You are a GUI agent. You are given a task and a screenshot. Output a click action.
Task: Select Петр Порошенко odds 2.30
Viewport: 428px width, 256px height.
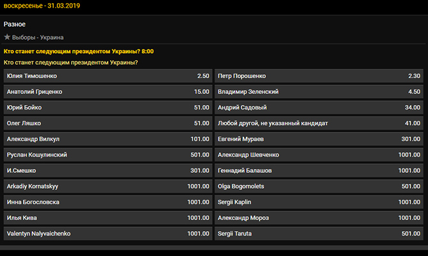[319, 76]
